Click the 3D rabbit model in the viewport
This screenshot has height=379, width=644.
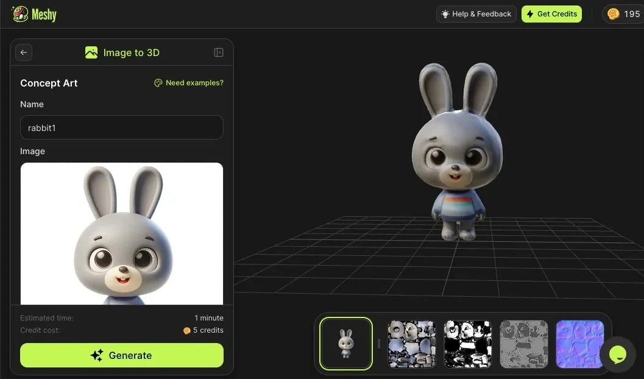tap(458, 152)
